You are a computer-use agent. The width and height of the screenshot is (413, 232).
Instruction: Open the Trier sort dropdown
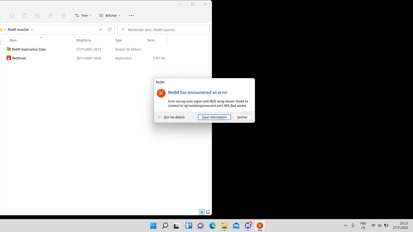[x=83, y=15]
